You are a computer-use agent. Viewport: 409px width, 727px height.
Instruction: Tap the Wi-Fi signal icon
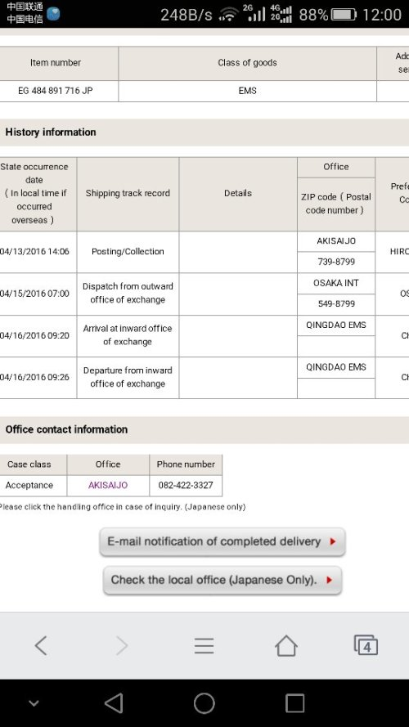pyautogui.click(x=227, y=15)
